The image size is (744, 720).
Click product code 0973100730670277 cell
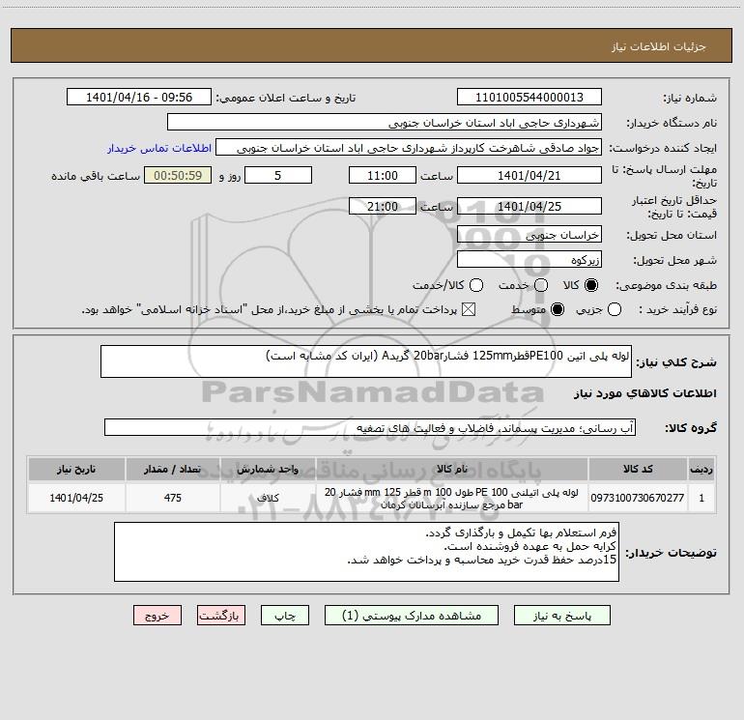pos(638,498)
